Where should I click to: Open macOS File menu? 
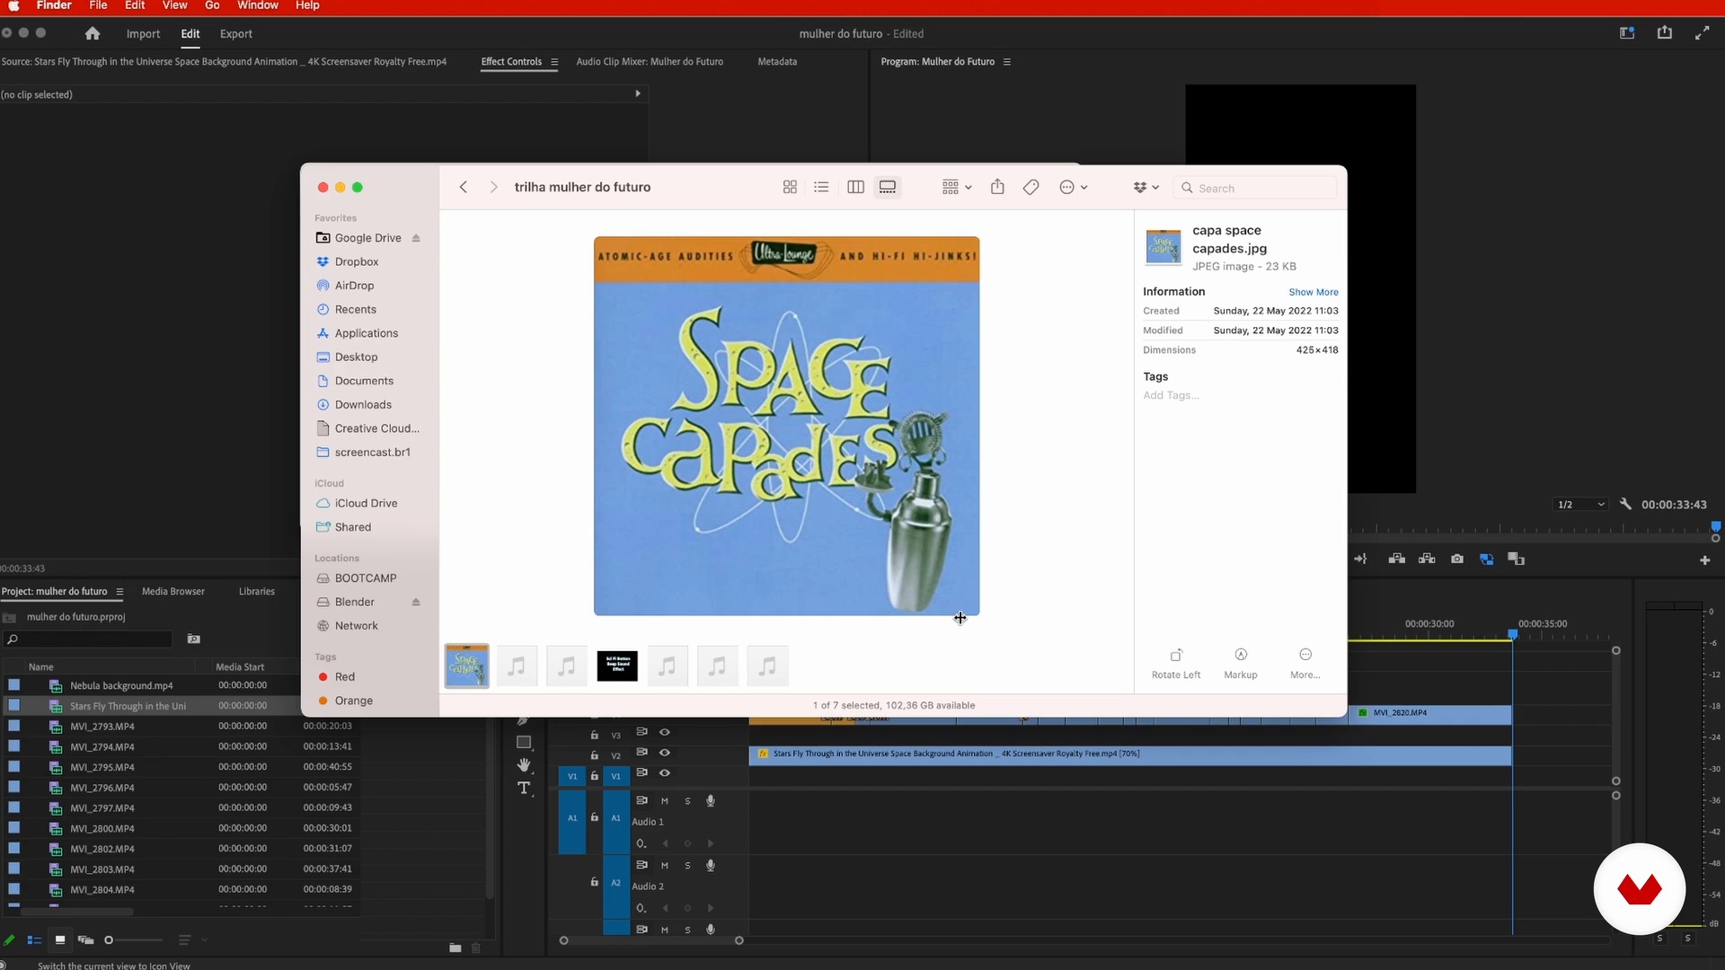[98, 5]
